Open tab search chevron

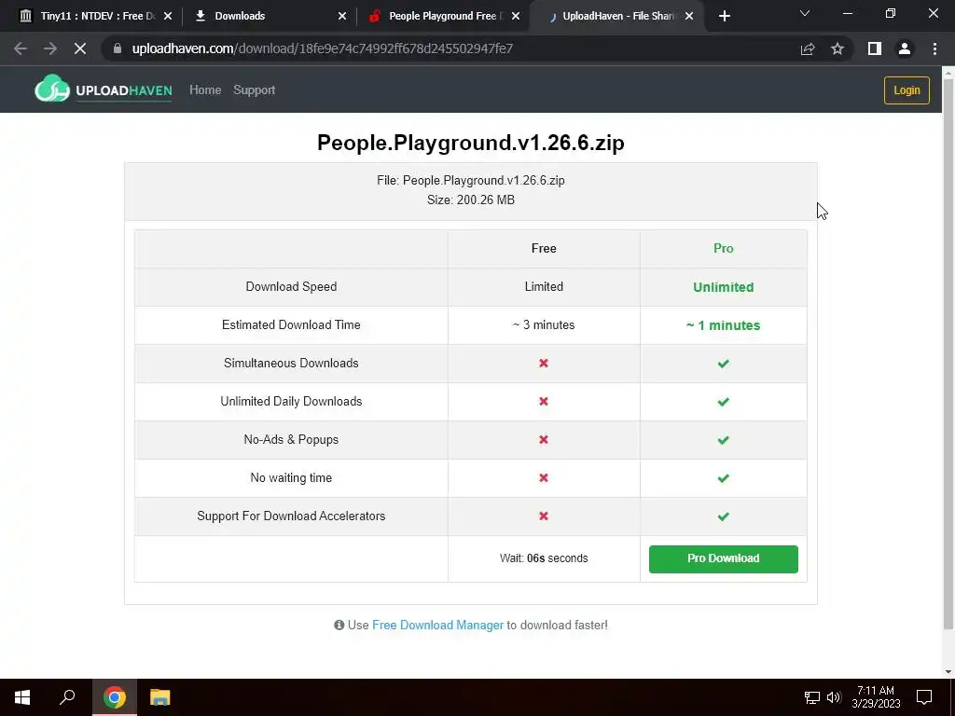pyautogui.click(x=805, y=13)
